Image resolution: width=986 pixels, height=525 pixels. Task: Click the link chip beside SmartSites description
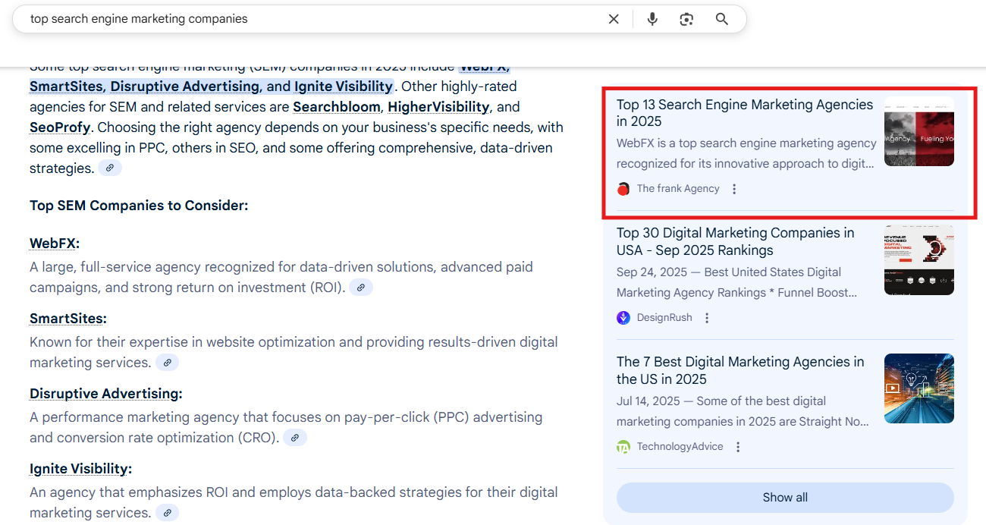pyautogui.click(x=167, y=362)
